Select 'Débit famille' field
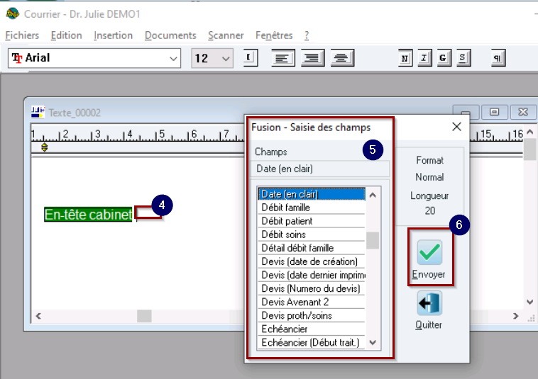 [311, 208]
